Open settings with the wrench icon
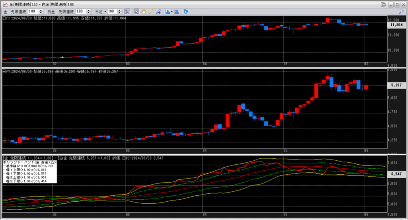Image resolution: width=408 pixels, height=220 pixels. [x=401, y=12]
